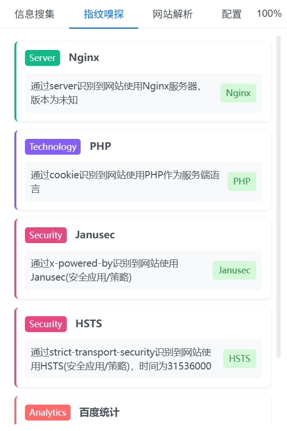Click the 百度统计 card title

[x=99, y=412]
